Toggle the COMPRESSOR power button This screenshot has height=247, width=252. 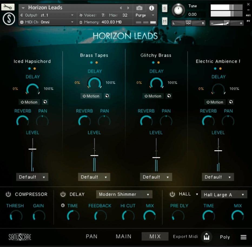(x=8, y=194)
